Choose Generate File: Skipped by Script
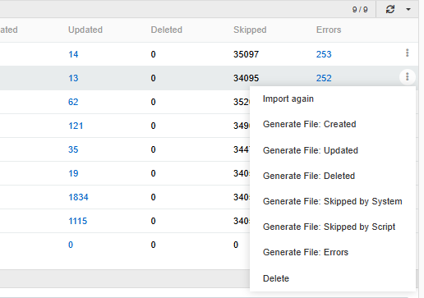The height and width of the screenshot is (298, 424). [x=329, y=227]
